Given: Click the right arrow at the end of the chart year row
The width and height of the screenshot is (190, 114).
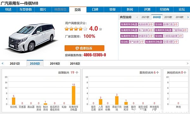Looking at the screenshot, I should (x=187, y=63).
